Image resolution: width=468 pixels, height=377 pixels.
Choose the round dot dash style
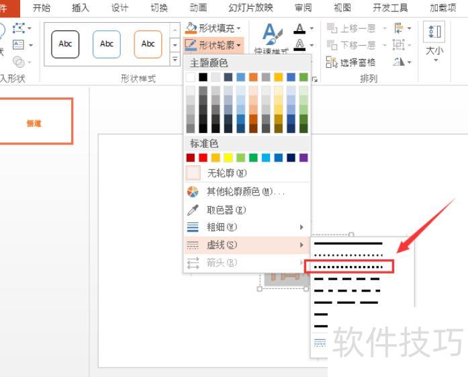[348, 255]
